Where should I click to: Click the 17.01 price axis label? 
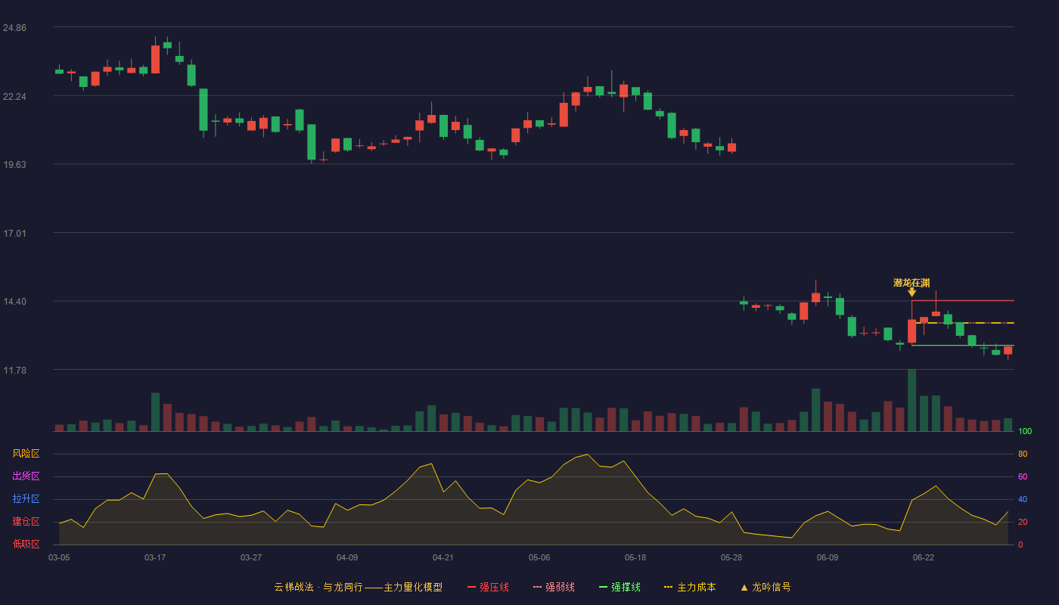(14, 234)
